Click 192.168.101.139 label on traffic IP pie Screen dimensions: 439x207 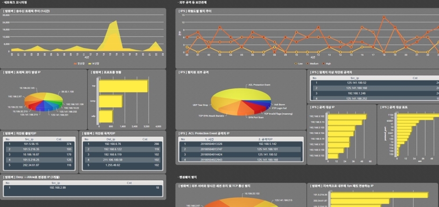point(75,104)
